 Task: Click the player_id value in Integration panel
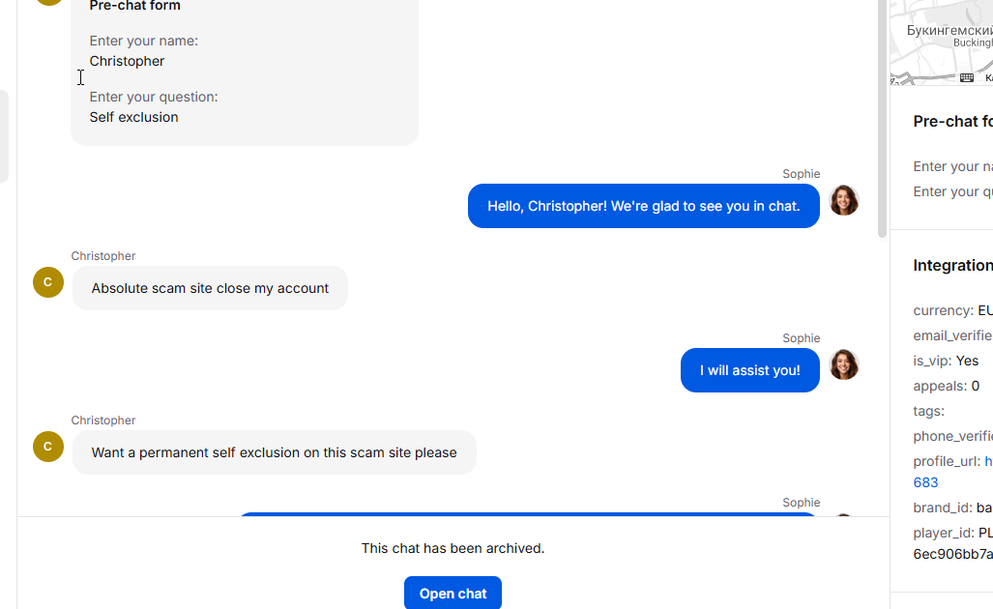[952, 543]
